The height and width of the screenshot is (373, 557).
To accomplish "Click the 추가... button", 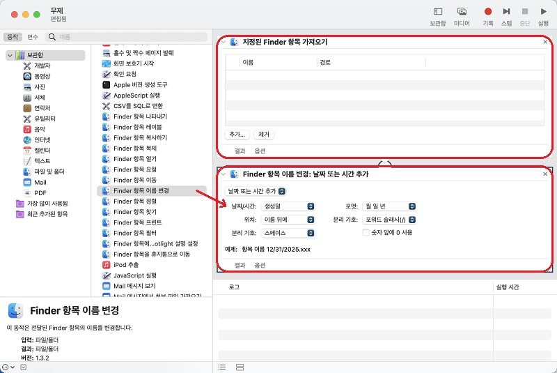I will pos(237,135).
